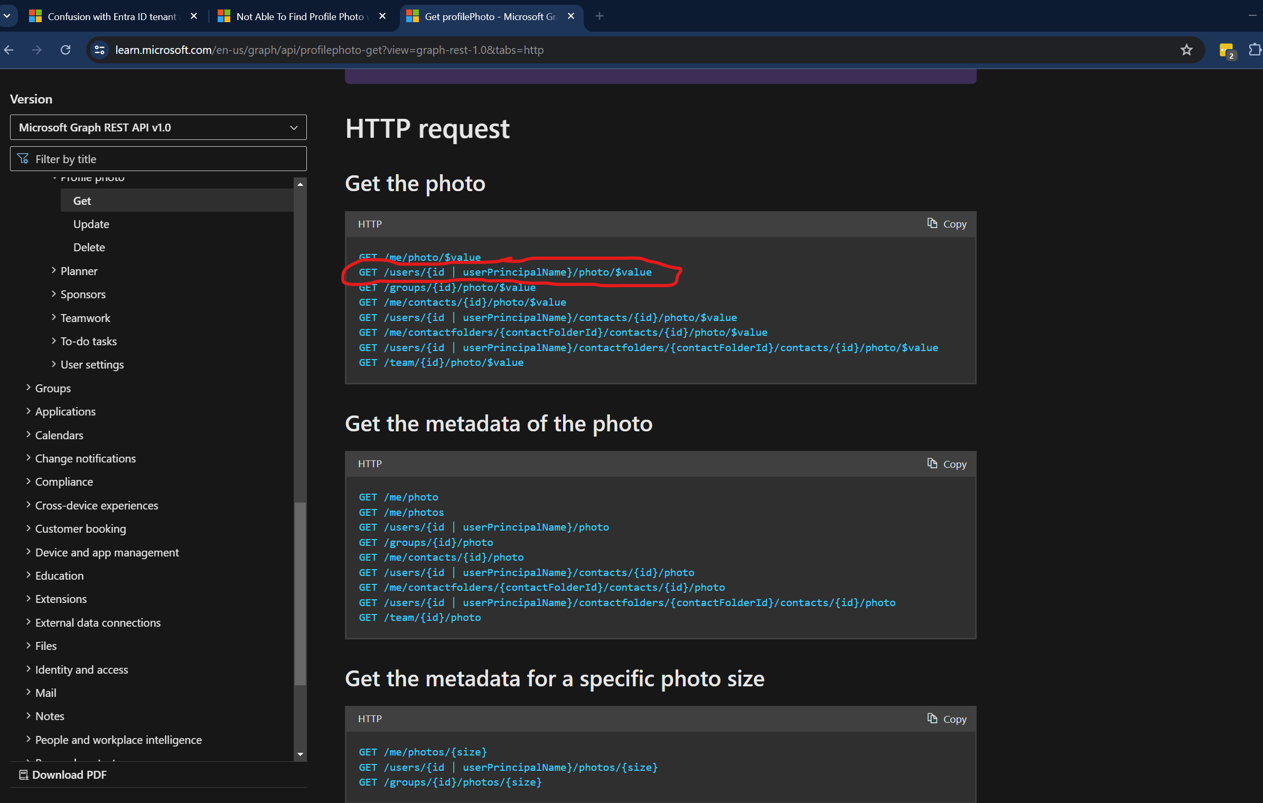Copy the photo metadata code block

coord(947,464)
